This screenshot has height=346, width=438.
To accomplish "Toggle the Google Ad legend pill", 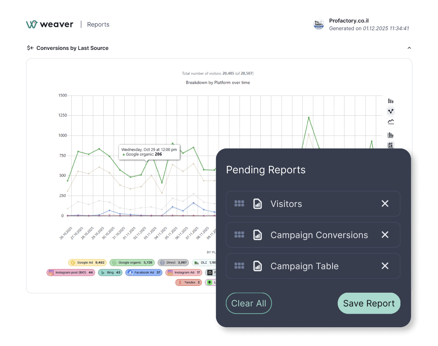I will coord(87,262).
